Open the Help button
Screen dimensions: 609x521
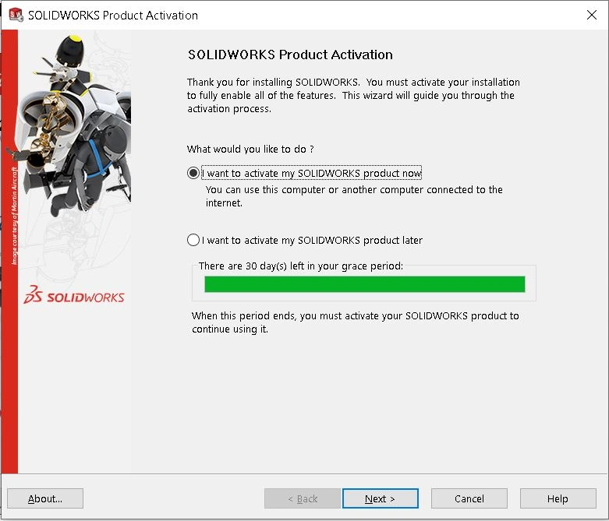tap(558, 498)
